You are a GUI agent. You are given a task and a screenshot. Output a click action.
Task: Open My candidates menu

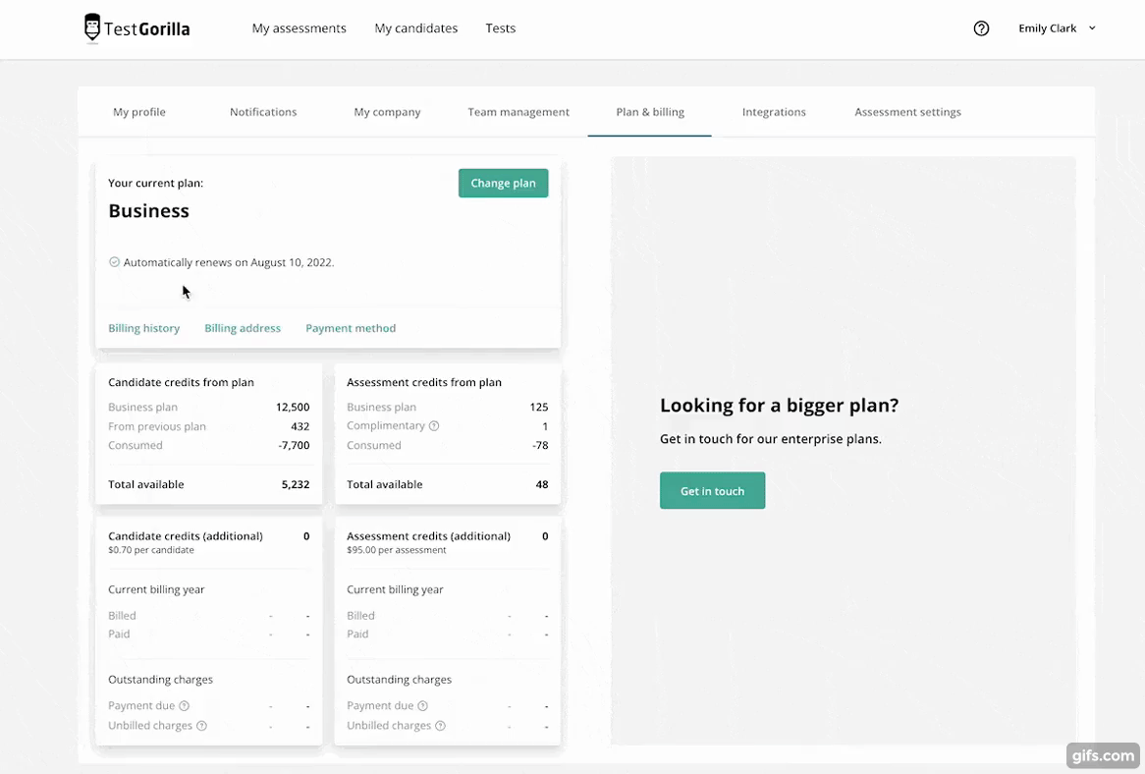pyautogui.click(x=415, y=28)
